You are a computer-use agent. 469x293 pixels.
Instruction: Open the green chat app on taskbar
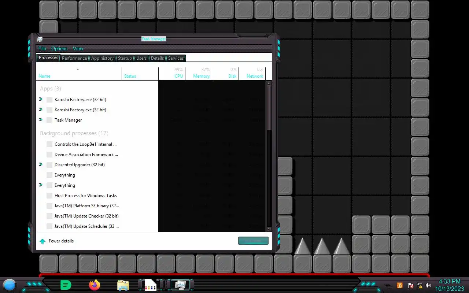point(66,285)
